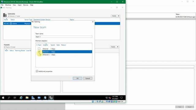
Task: Cancel the New team dialog
Action: (88, 78)
